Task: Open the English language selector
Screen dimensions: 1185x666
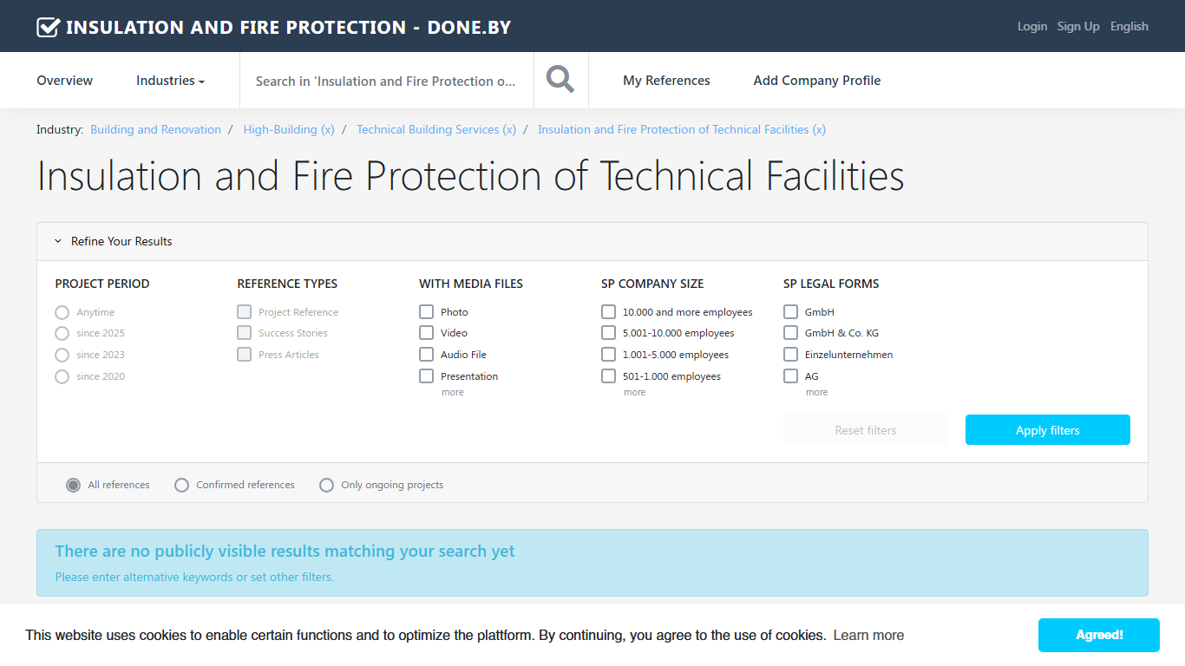Action: click(x=1129, y=26)
